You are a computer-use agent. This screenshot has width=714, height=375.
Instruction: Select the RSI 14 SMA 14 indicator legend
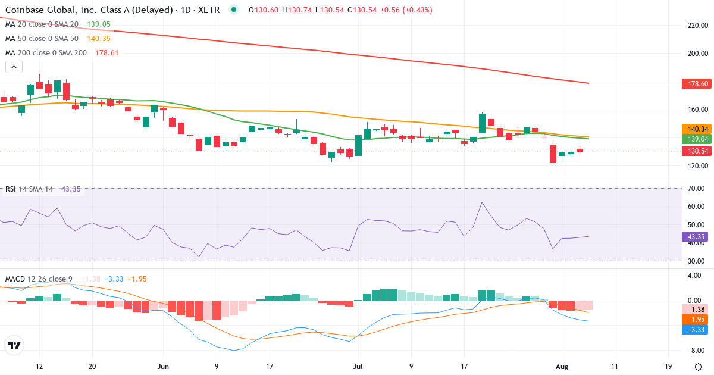pos(30,189)
